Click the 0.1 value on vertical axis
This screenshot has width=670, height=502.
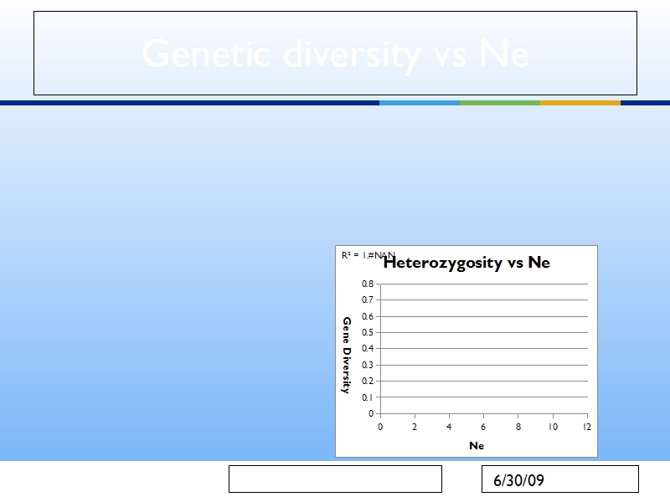[368, 397]
